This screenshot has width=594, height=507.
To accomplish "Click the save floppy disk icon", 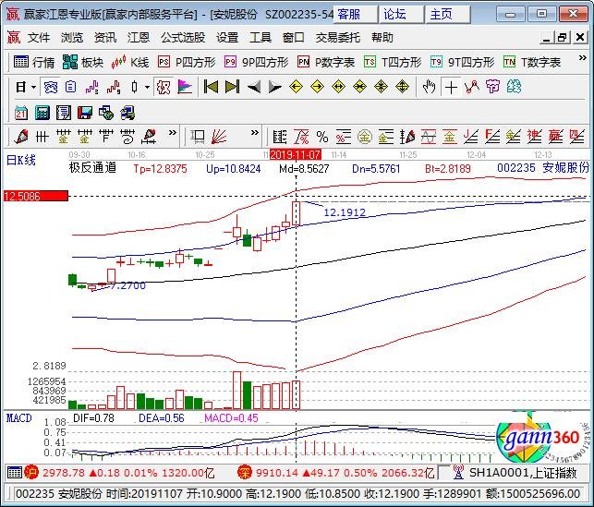I will click(x=85, y=113).
